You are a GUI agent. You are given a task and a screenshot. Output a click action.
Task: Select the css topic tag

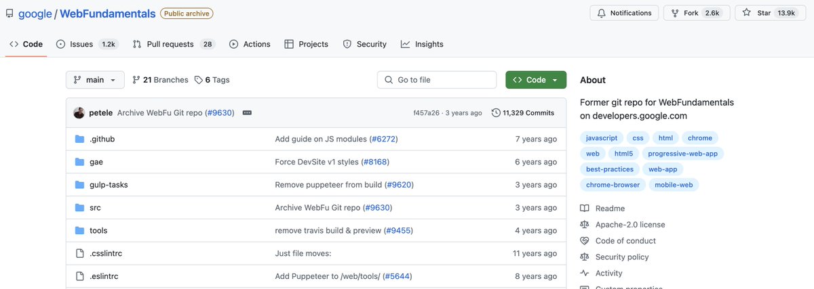click(638, 138)
